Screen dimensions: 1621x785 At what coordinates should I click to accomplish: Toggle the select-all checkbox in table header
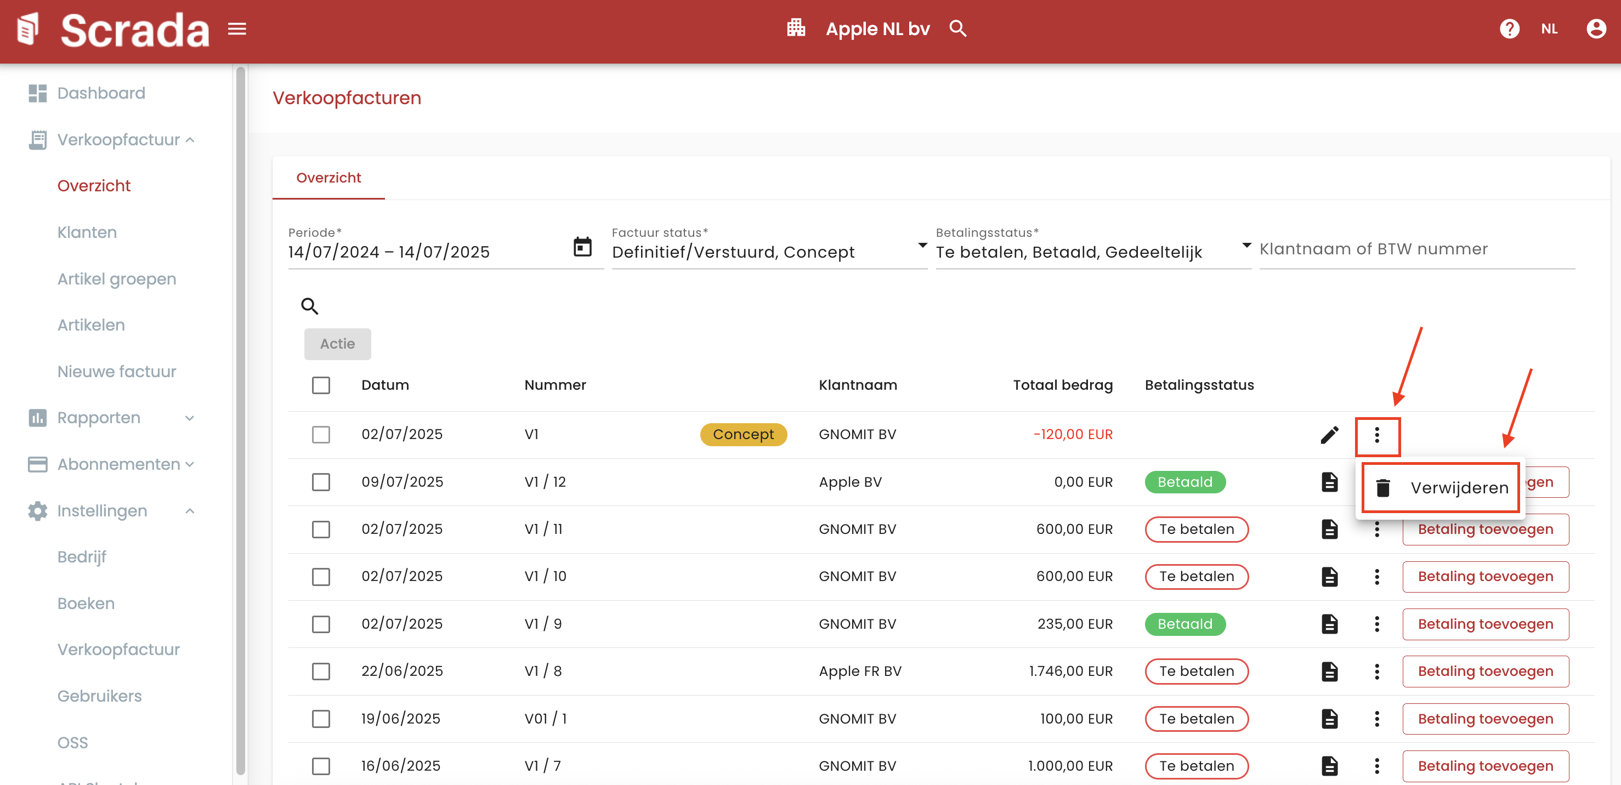321,385
